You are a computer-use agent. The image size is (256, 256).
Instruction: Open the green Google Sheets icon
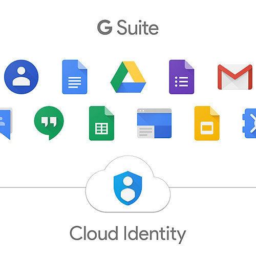click(101, 123)
